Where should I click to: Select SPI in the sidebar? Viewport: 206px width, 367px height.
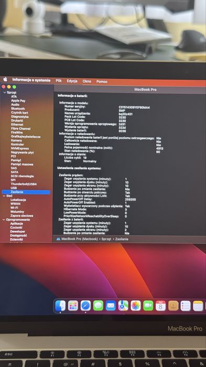[x=13, y=180]
